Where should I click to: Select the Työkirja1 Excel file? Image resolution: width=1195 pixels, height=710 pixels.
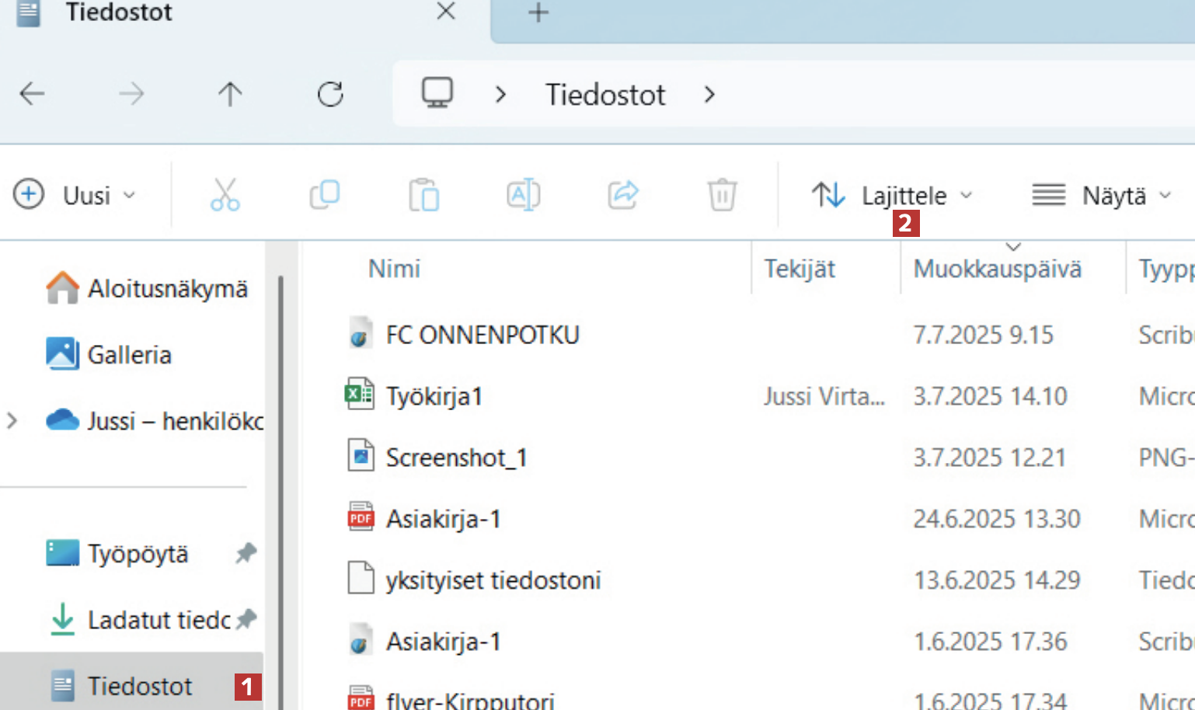(434, 396)
